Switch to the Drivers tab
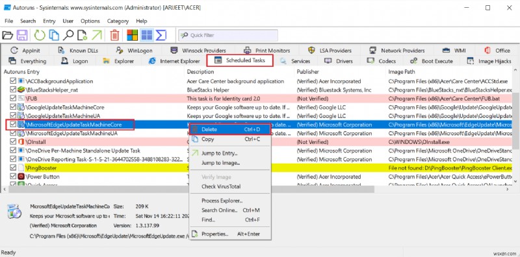 pos(339,61)
